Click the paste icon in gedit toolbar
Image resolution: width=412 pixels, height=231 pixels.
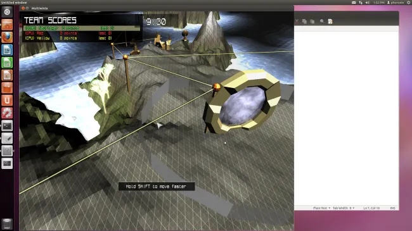312,22
